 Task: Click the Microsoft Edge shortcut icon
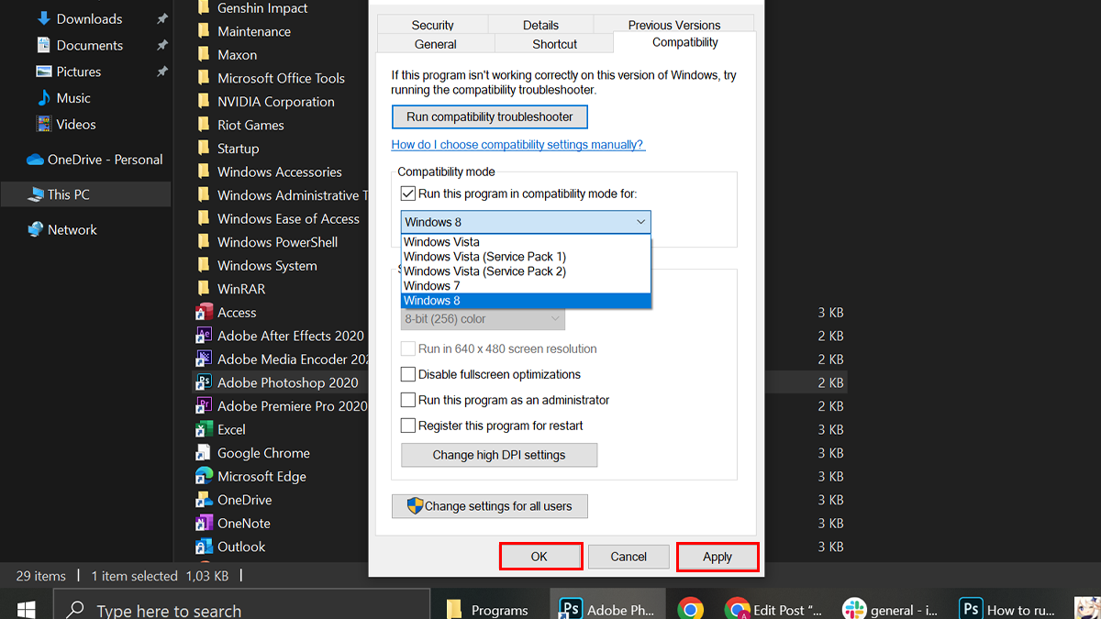point(204,476)
